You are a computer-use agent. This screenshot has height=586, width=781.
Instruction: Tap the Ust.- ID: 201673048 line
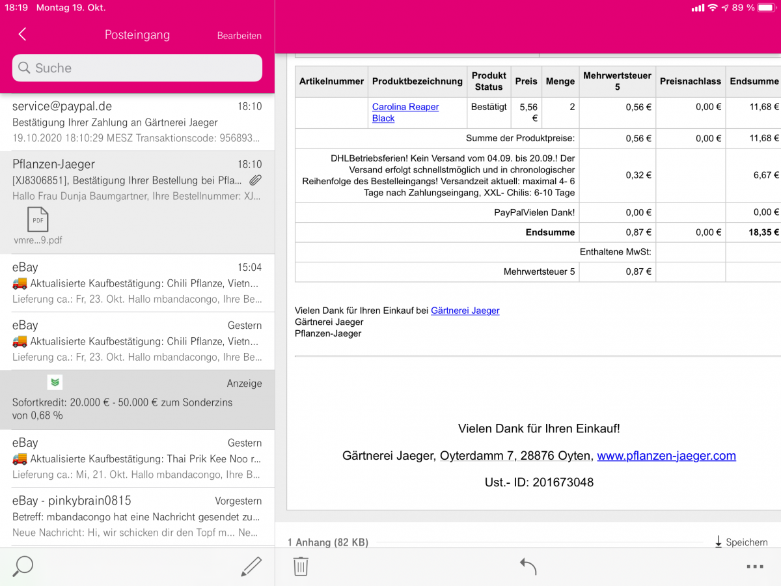[x=539, y=482]
